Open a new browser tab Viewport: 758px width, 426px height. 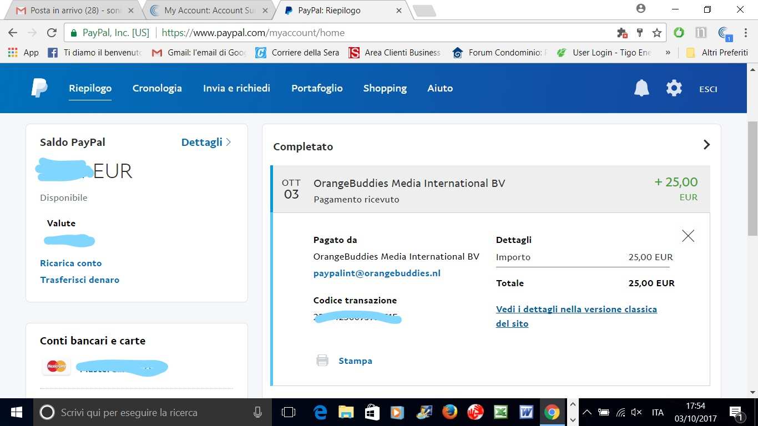(425, 11)
